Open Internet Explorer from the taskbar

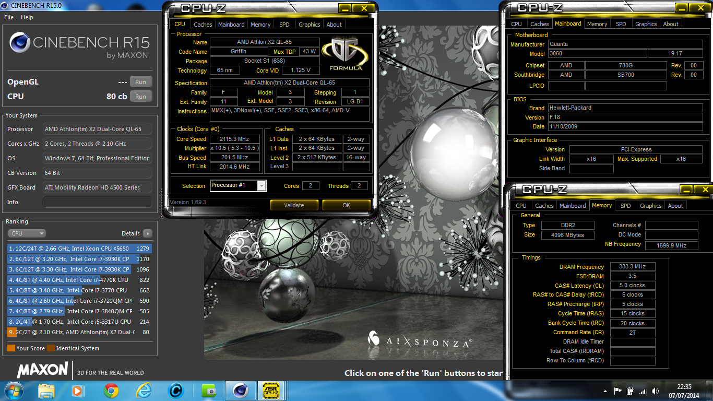pyautogui.click(x=143, y=391)
